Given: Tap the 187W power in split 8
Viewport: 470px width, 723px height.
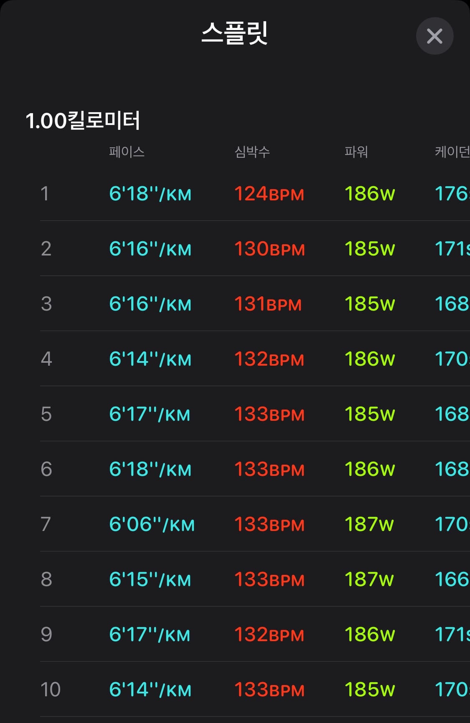Looking at the screenshot, I should tap(369, 579).
